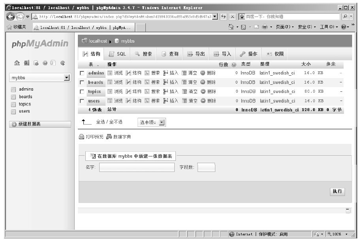Check the checkbox for the admins table row
Viewport: 360px width, 240px height.
click(x=82, y=73)
